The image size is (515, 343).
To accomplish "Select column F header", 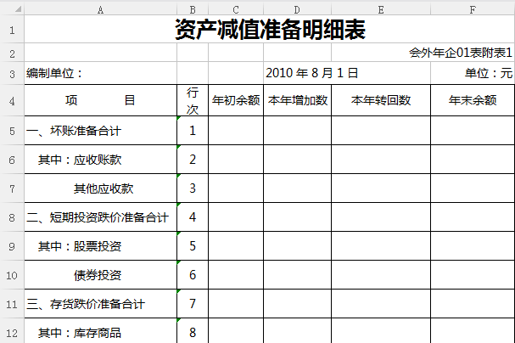I will pyautogui.click(x=472, y=9).
